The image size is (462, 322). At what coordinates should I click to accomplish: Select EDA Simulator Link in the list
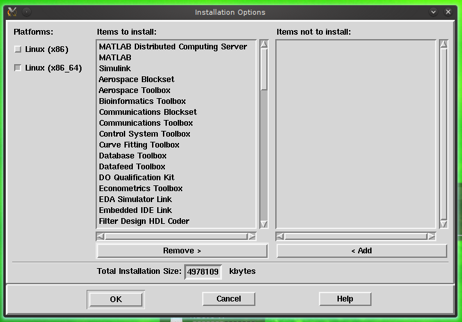(x=176, y=199)
